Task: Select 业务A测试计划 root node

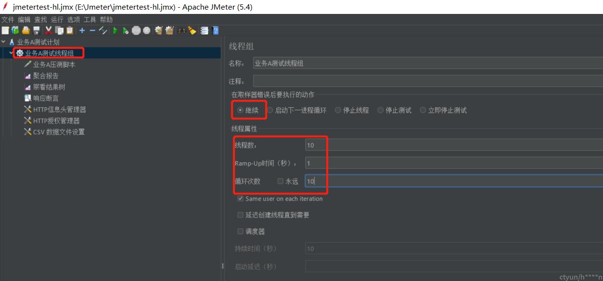Action: [38, 42]
